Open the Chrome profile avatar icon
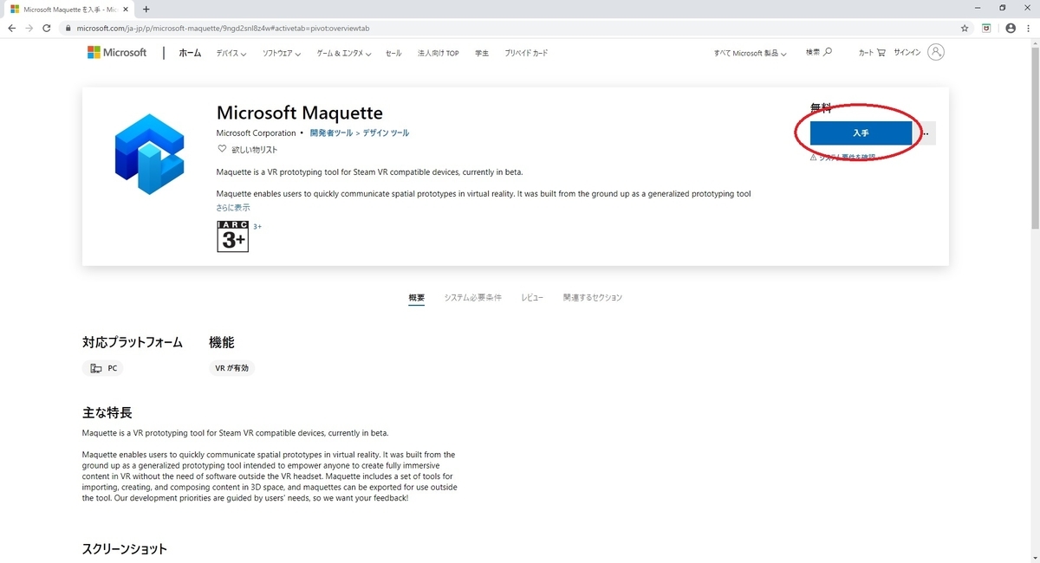1040x563 pixels. tap(1010, 28)
